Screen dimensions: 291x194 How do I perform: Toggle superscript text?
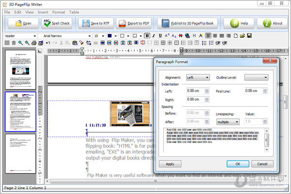[167, 35]
